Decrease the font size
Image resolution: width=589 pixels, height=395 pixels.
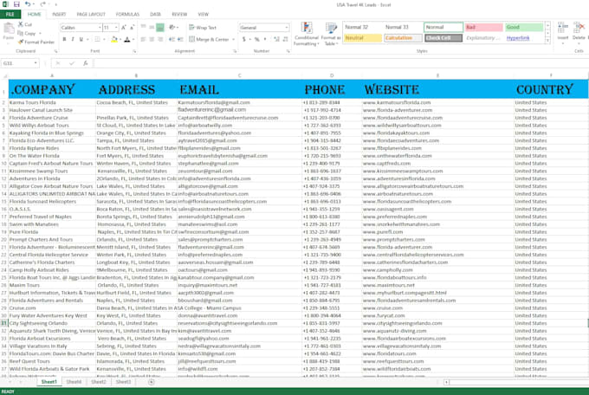click(133, 28)
